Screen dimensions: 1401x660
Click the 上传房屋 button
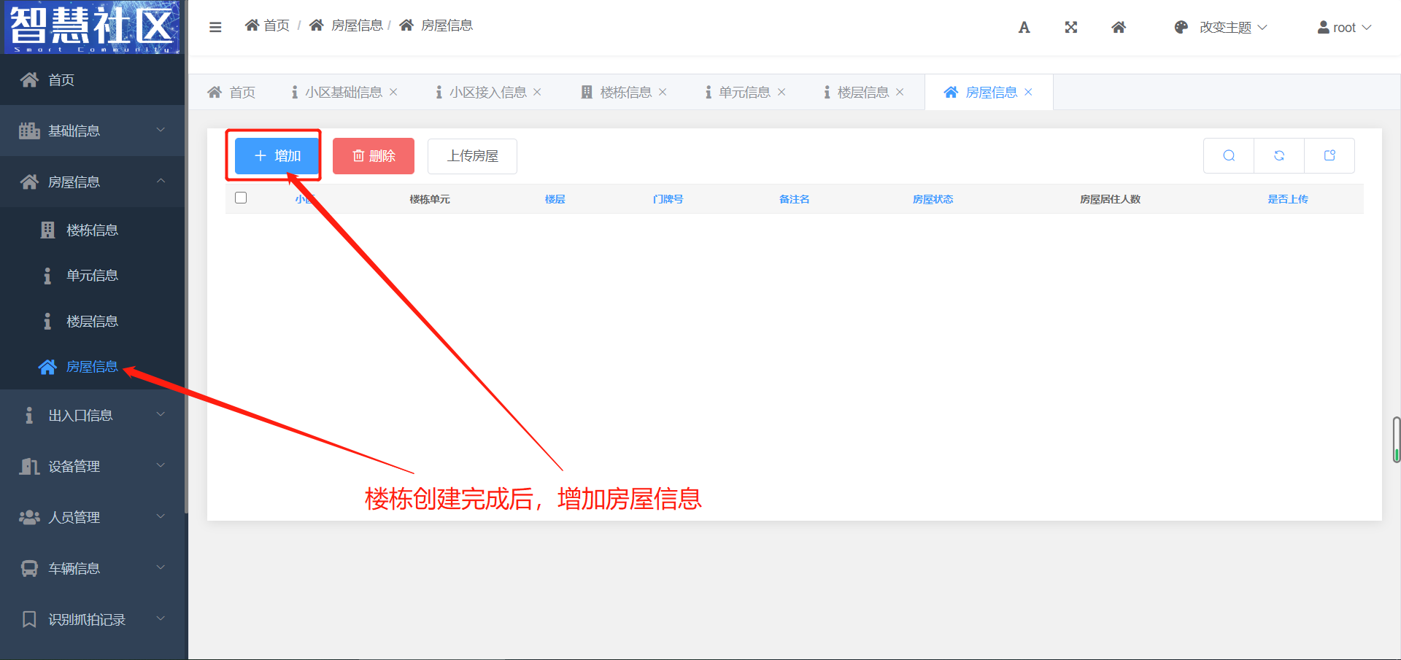coord(472,156)
